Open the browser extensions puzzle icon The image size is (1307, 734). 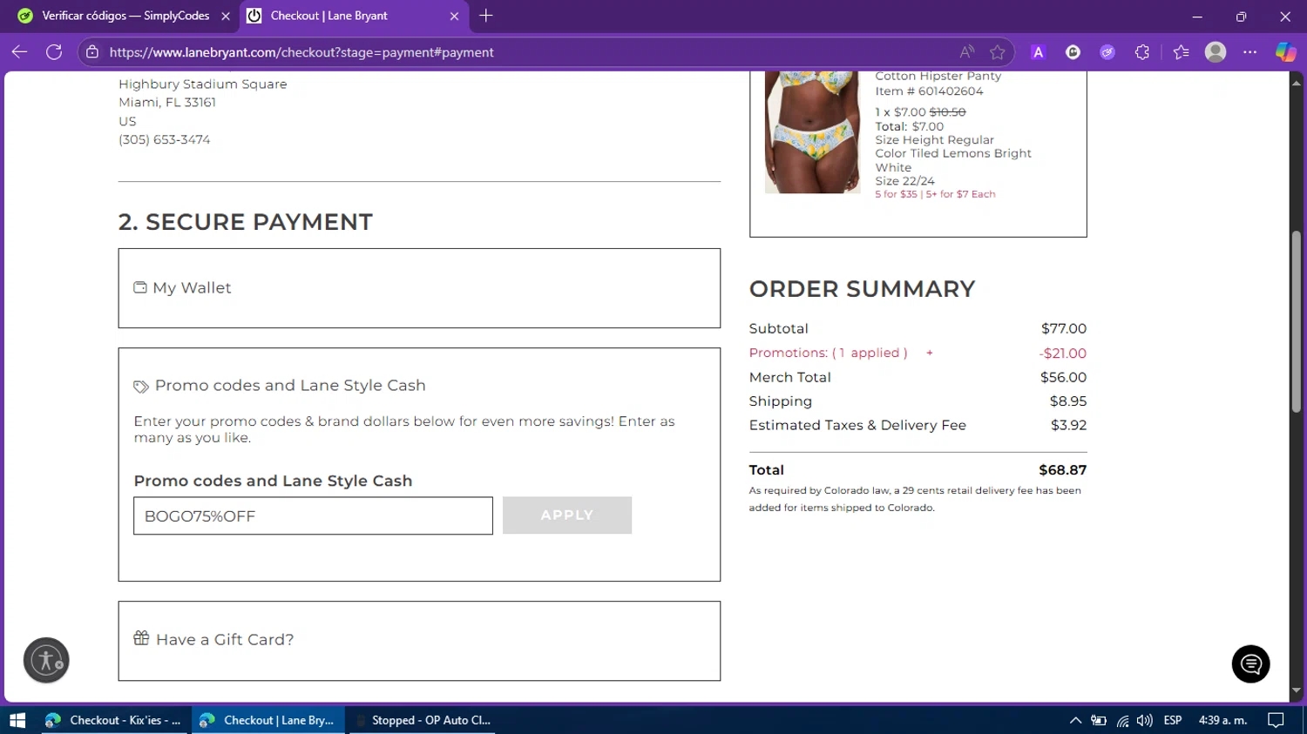click(1142, 52)
